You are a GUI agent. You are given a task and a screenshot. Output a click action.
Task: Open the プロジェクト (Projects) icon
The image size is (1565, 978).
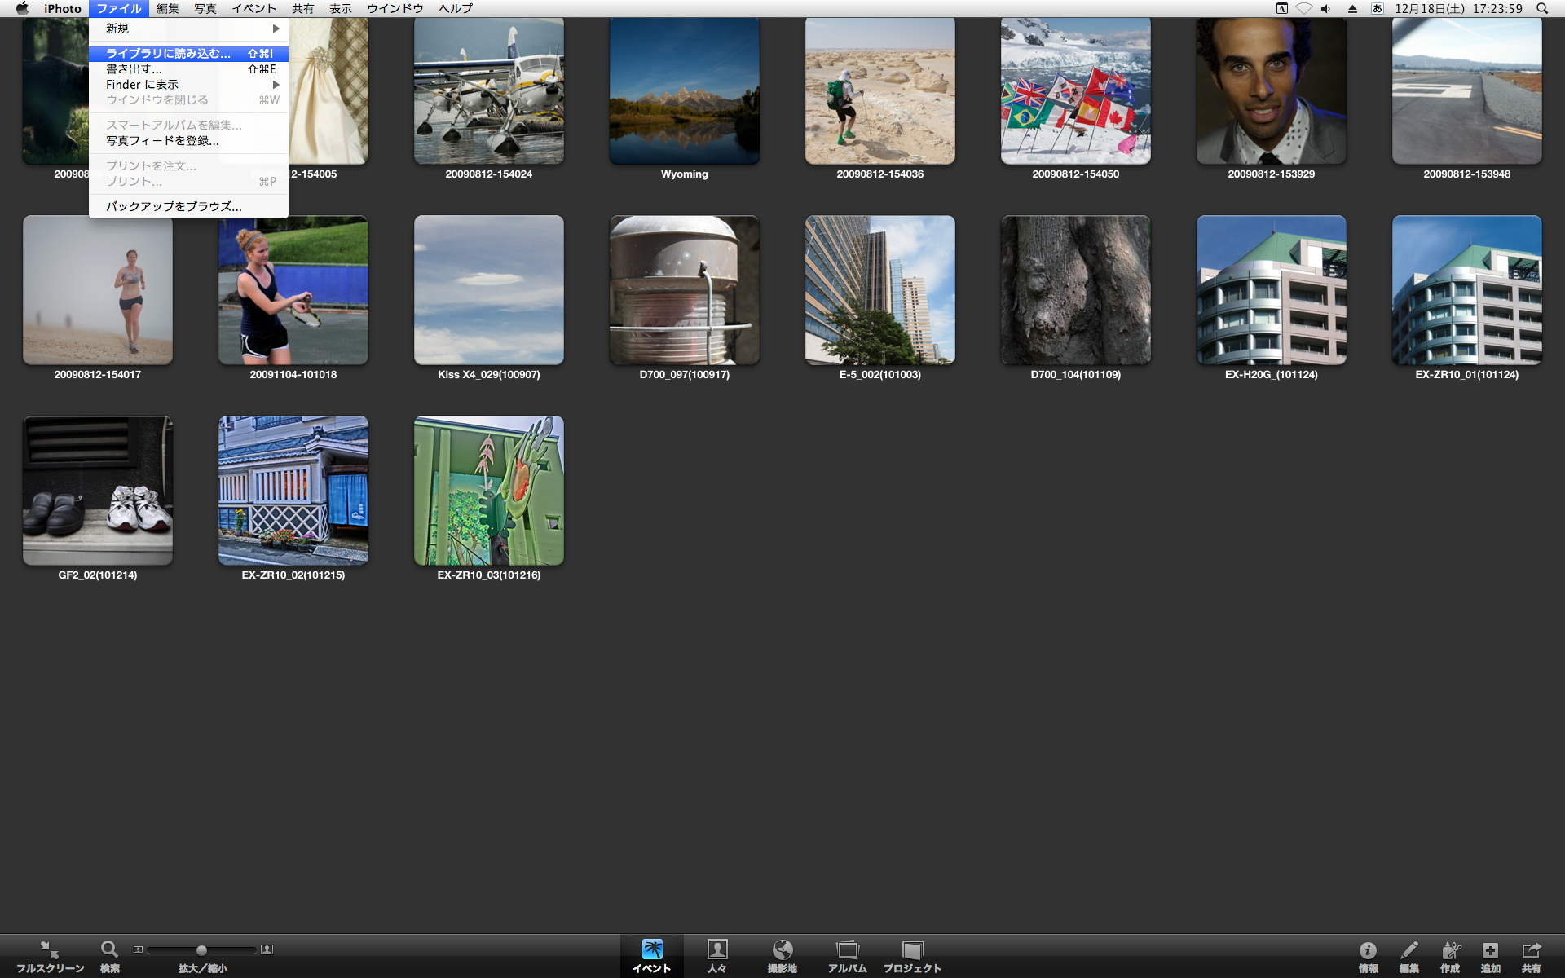click(912, 950)
